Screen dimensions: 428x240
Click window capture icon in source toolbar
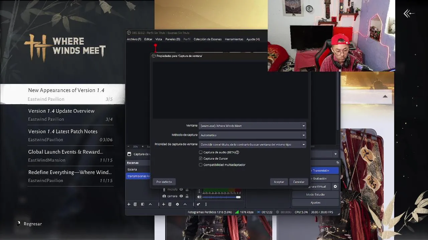click(129, 154)
